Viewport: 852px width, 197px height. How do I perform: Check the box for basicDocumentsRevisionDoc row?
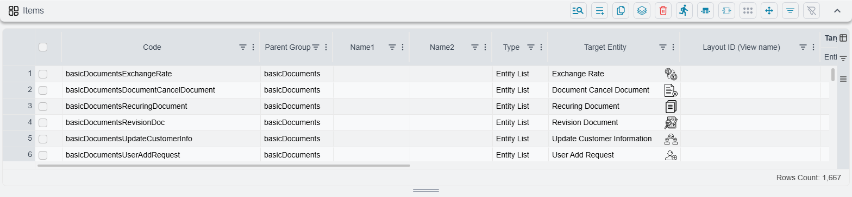[x=43, y=123]
